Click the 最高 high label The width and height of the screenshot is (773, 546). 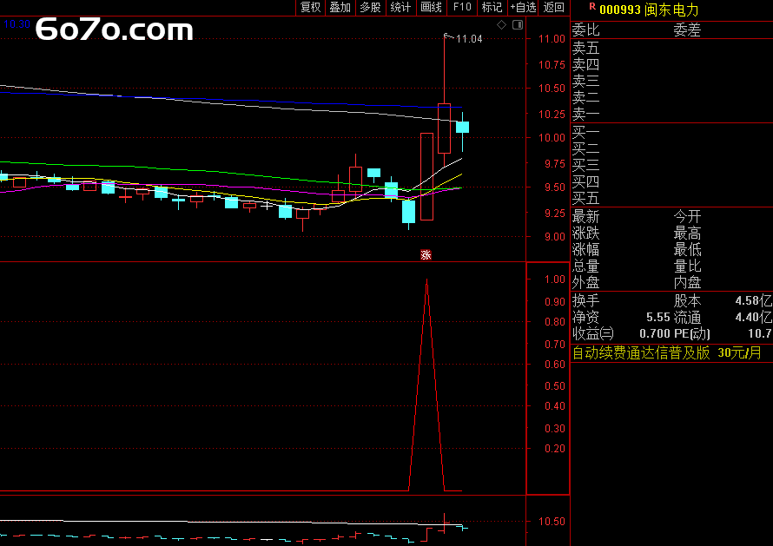click(x=687, y=234)
